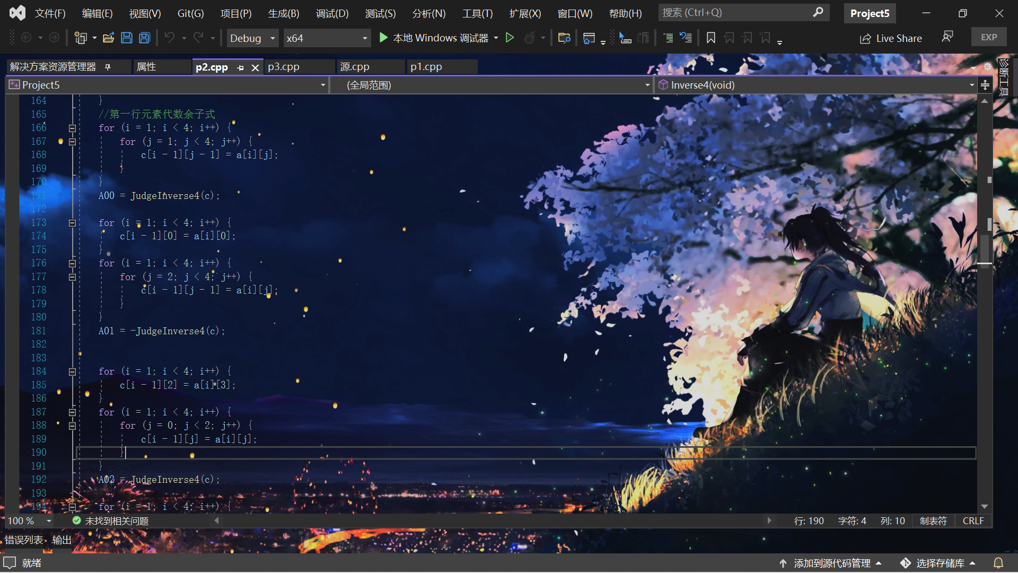Open the Git(G) menu
Viewport: 1018px width, 573px height.
click(190, 13)
